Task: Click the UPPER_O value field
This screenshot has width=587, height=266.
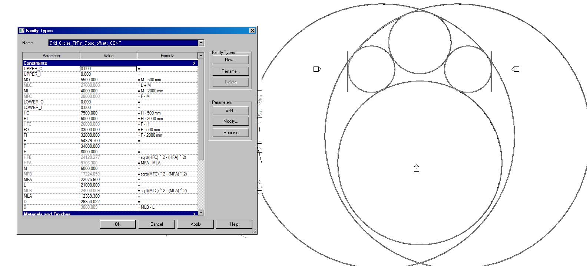Action: [108, 69]
